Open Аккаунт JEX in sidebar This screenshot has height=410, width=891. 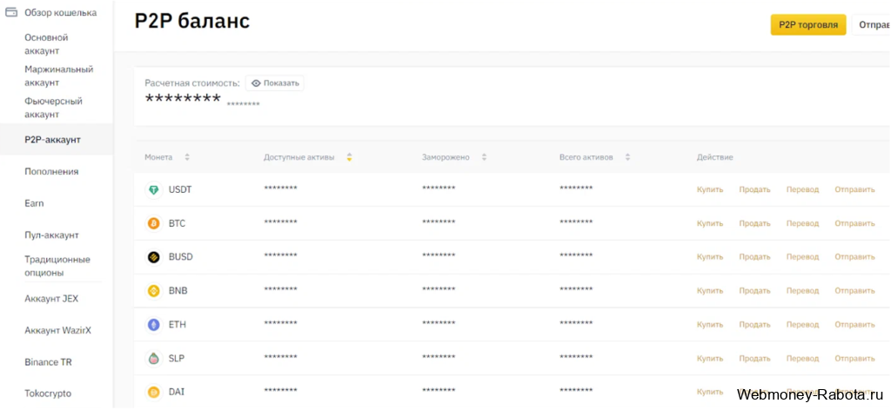pos(51,298)
